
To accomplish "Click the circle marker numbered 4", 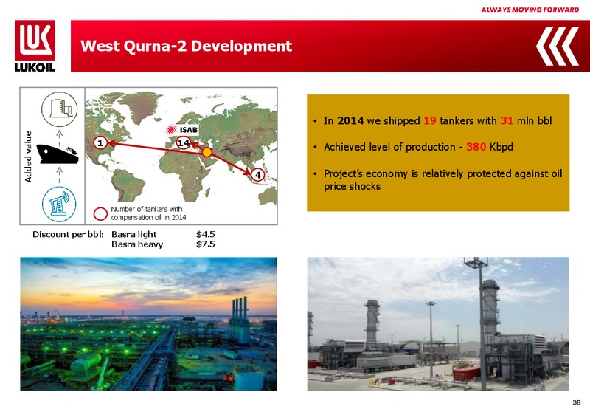I will (257, 175).
